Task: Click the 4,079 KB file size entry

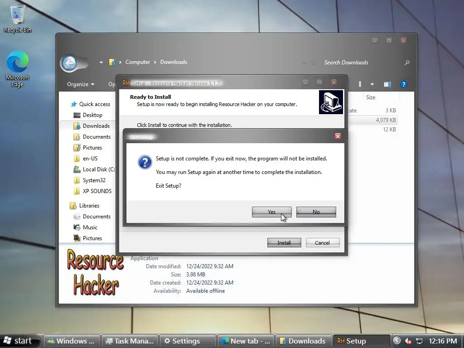Action: point(386,120)
